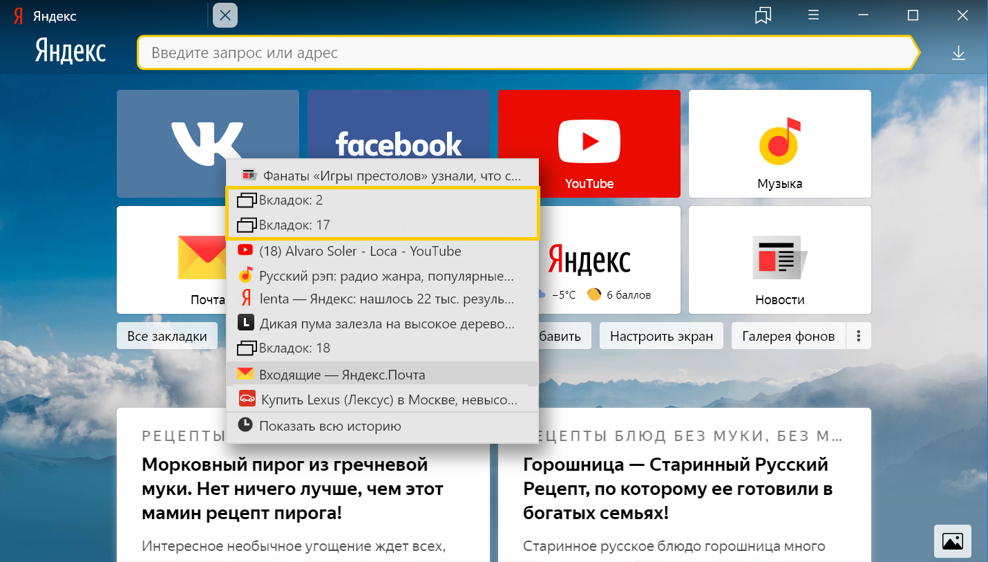Open the browser hamburger menu
Screen dimensions: 988x562
[814, 15]
